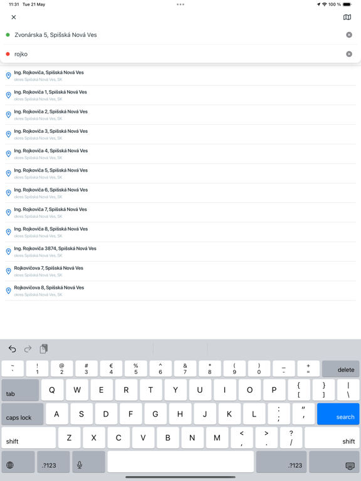Screen dimensions: 361x481
Task: Tap the V key
Action: click(x=143, y=438)
